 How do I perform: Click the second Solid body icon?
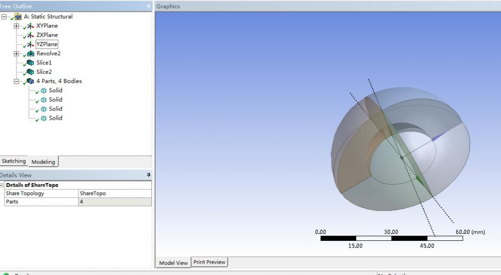point(44,100)
